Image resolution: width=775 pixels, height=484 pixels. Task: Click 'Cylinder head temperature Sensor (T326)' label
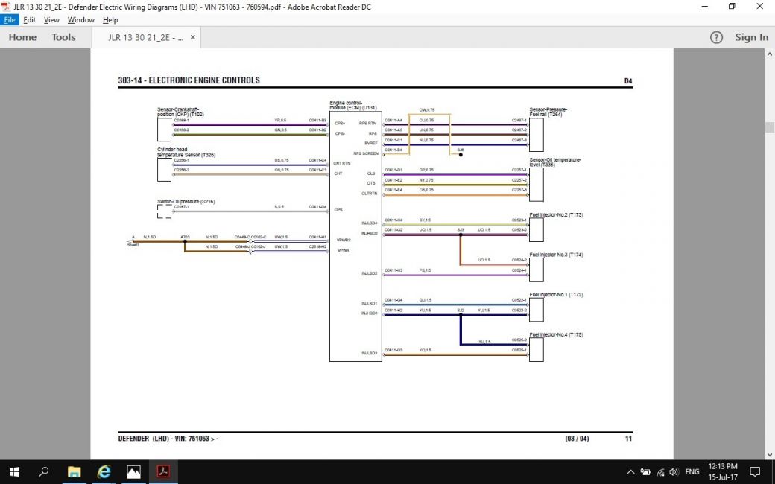[x=186, y=152]
